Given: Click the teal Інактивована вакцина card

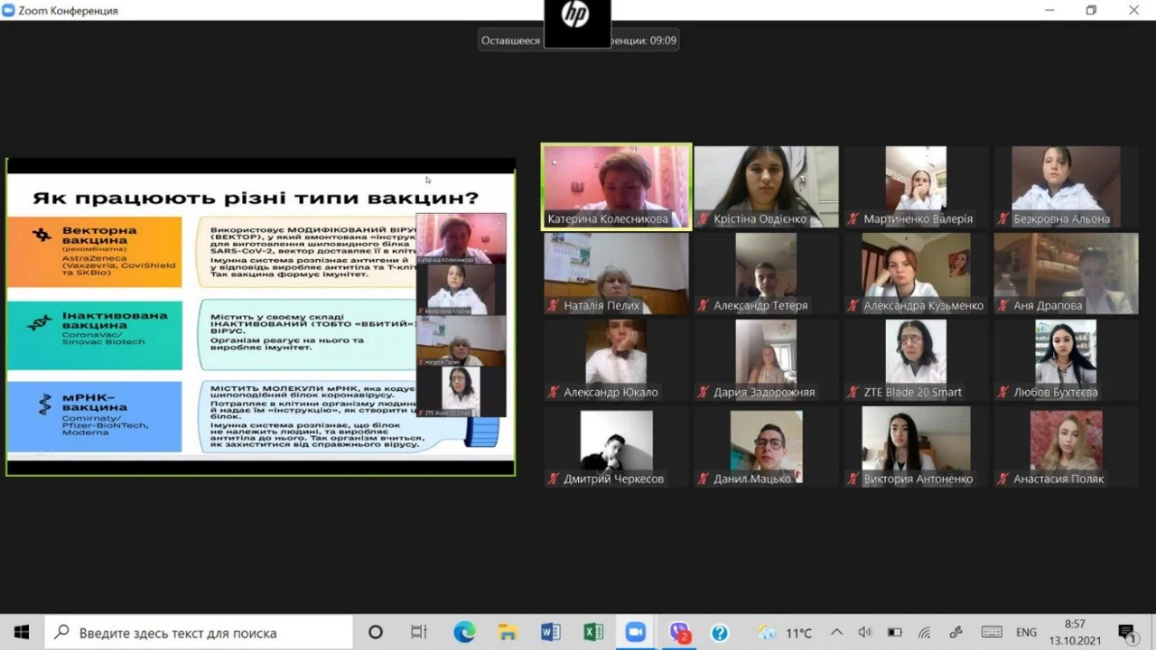Looking at the screenshot, I should pyautogui.click(x=95, y=334).
